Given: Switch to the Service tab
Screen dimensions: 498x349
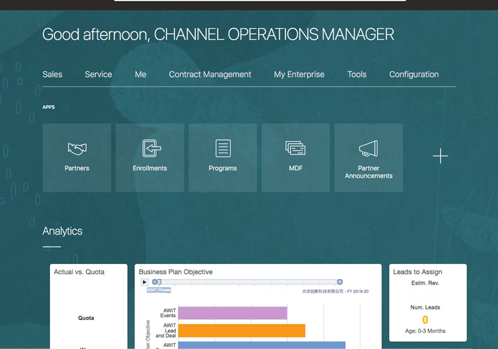Looking at the screenshot, I should point(98,74).
